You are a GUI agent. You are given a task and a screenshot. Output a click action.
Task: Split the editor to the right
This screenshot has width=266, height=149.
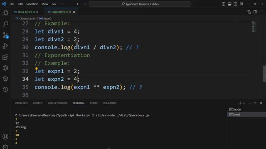point(255,12)
